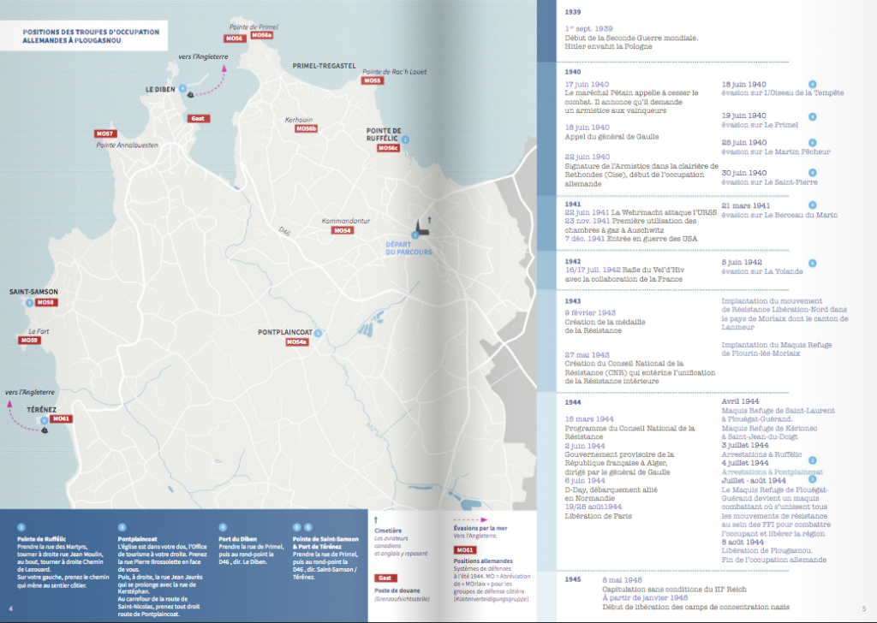Select the MO61 marker at Térénez on map
Image resolution: width=877 pixels, height=623 pixels.
click(61, 418)
